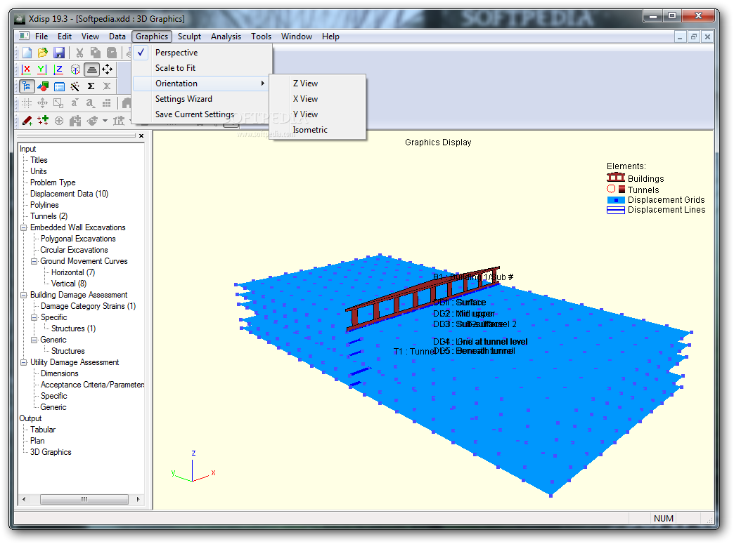The width and height of the screenshot is (734, 544).
Task: Toggle the Gateway tree panel button
Action: tap(27, 86)
